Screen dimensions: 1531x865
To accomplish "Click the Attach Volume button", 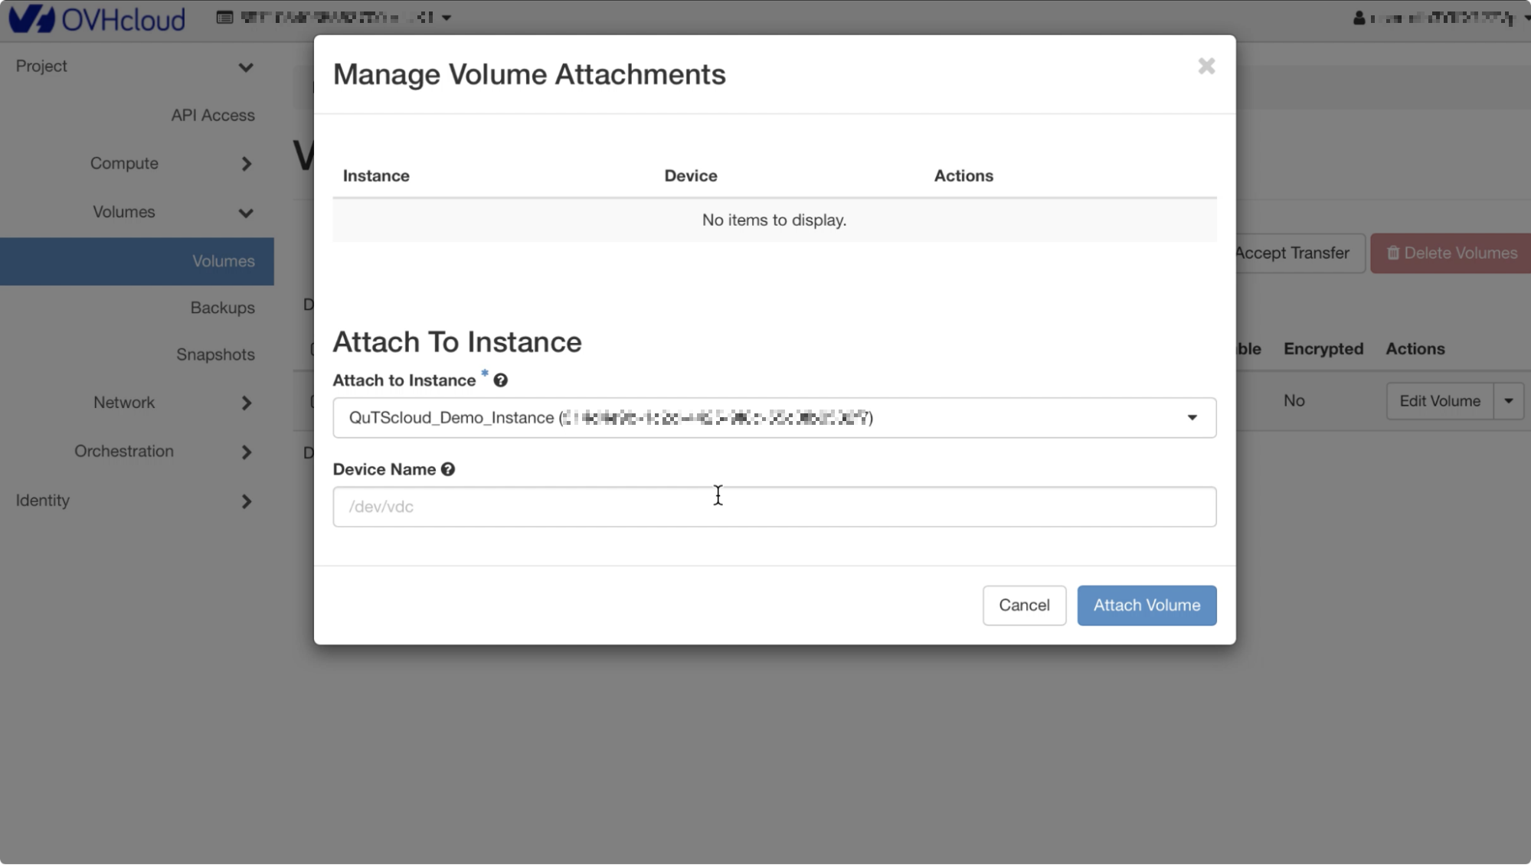I will [1146, 605].
